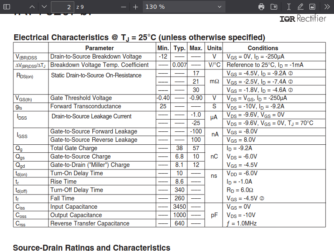This screenshot has width=334, height=251.
Task: Open the 130% zoom level dropdown
Action: [x=184, y=7]
